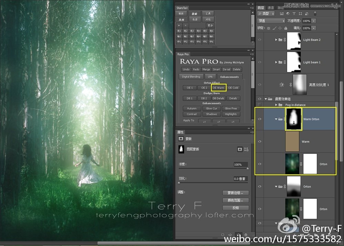The width and height of the screenshot is (344, 246).
Task: Select the Warm layer color thumbnail
Action: [292, 141]
